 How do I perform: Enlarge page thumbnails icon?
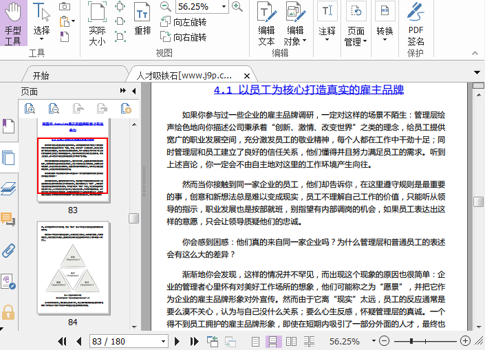pos(30,109)
